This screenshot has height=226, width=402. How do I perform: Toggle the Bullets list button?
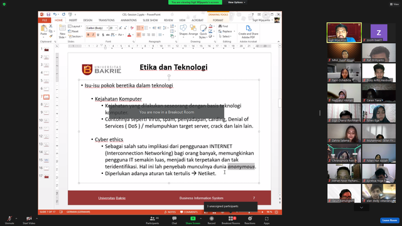[x=139, y=28]
